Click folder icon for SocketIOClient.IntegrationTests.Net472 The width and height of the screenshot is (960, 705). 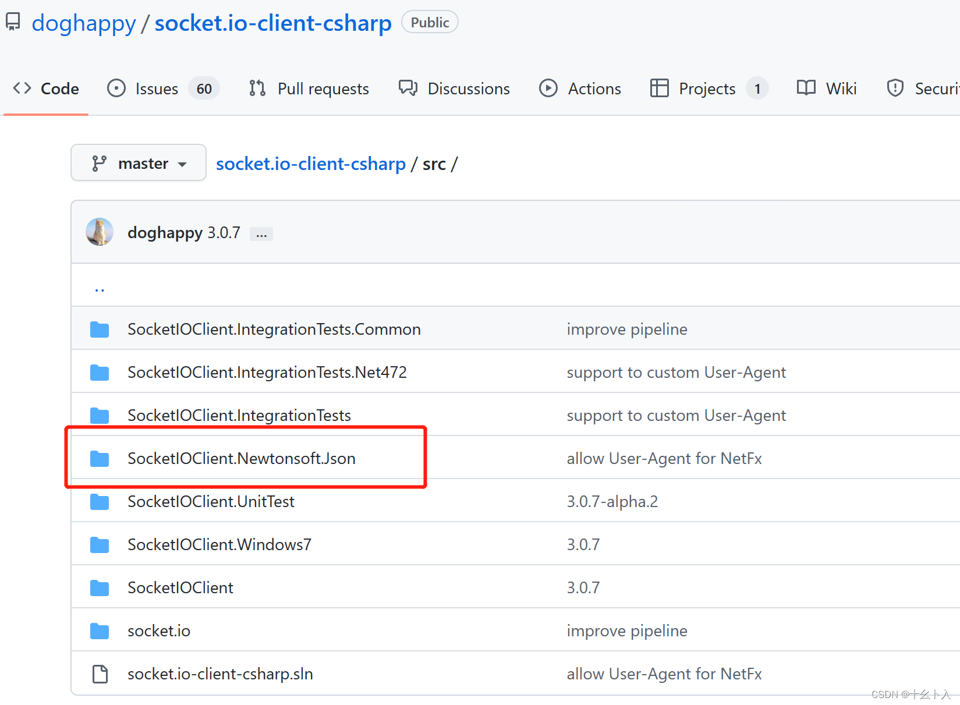click(x=100, y=372)
